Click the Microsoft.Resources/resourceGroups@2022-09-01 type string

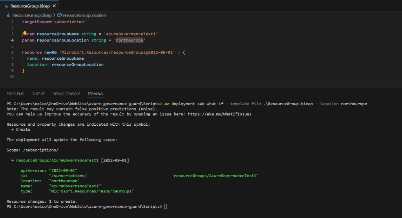pos(117,52)
